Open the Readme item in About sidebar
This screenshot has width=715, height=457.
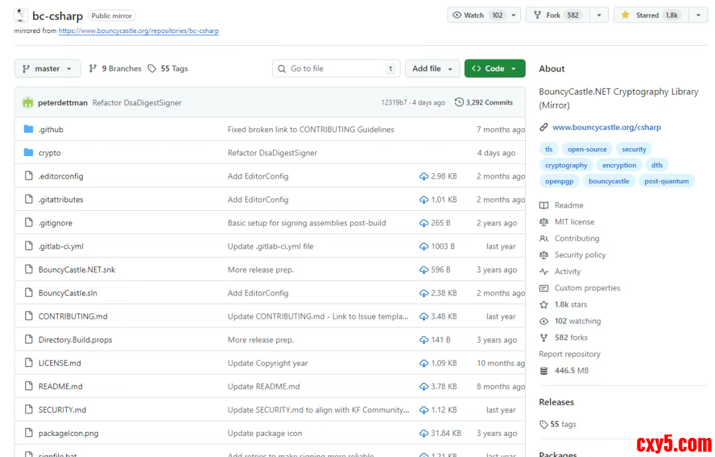point(569,205)
